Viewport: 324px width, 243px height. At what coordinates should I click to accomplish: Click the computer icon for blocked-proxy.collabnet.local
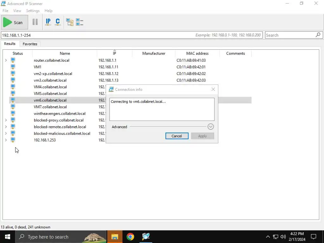coord(13,120)
